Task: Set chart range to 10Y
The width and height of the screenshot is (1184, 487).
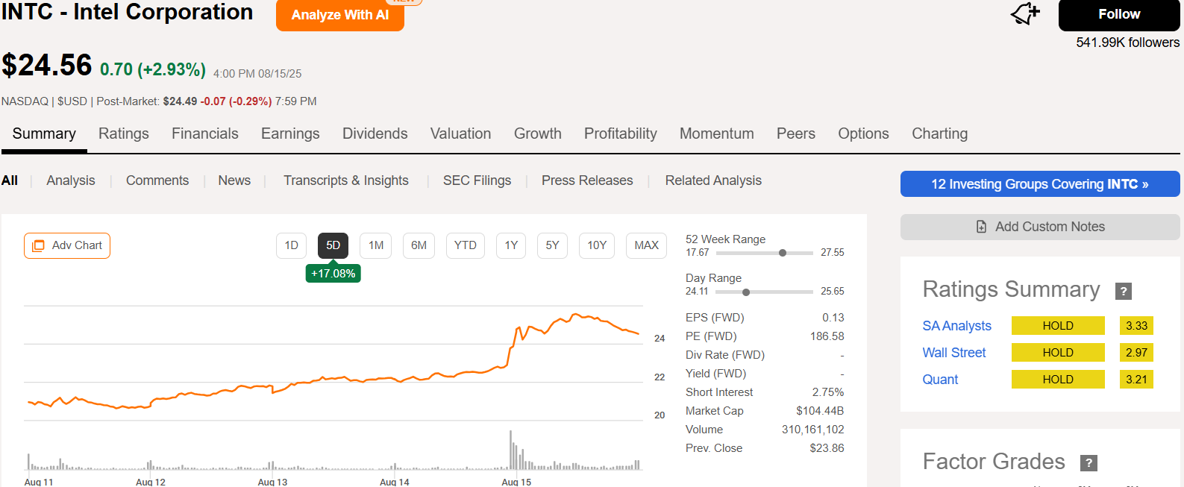Action: 597,245
